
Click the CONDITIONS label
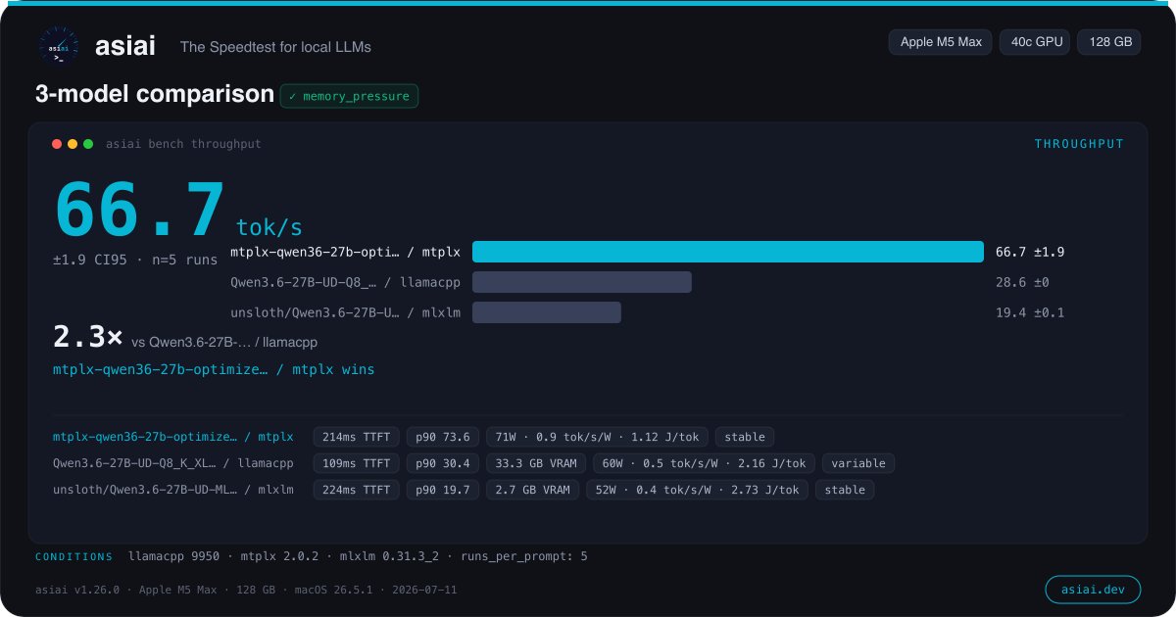(x=74, y=557)
